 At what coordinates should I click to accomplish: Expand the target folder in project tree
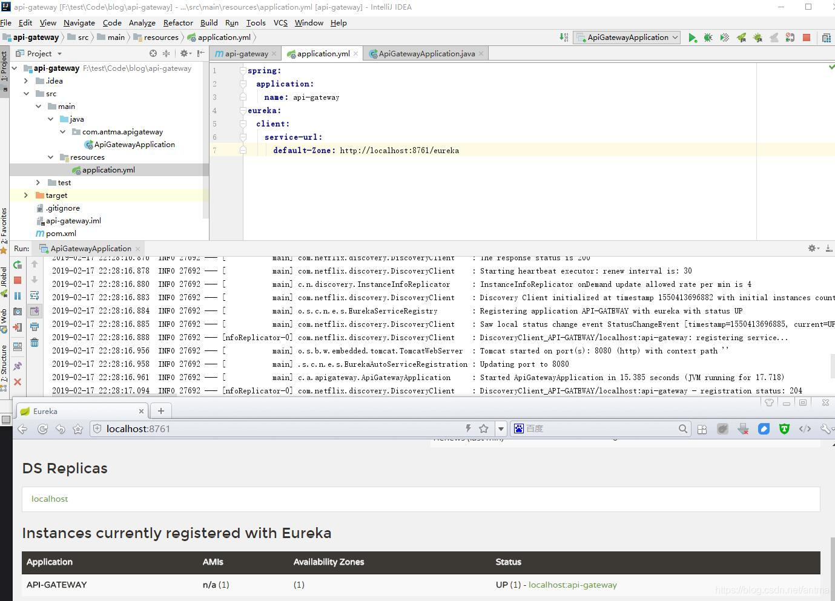25,195
